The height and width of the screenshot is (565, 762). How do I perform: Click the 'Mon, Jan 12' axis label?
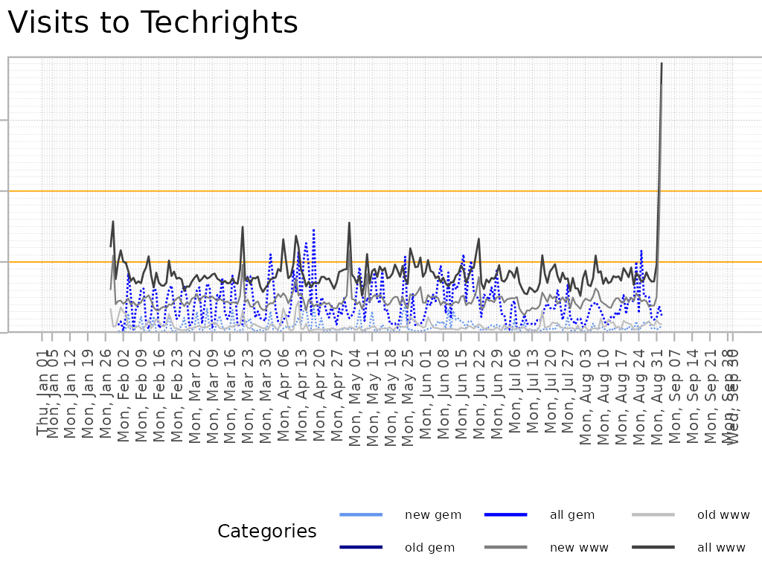click(x=70, y=393)
